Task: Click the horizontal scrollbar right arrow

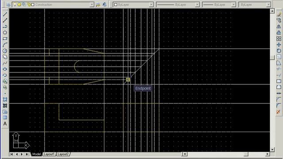Action: click(x=268, y=154)
